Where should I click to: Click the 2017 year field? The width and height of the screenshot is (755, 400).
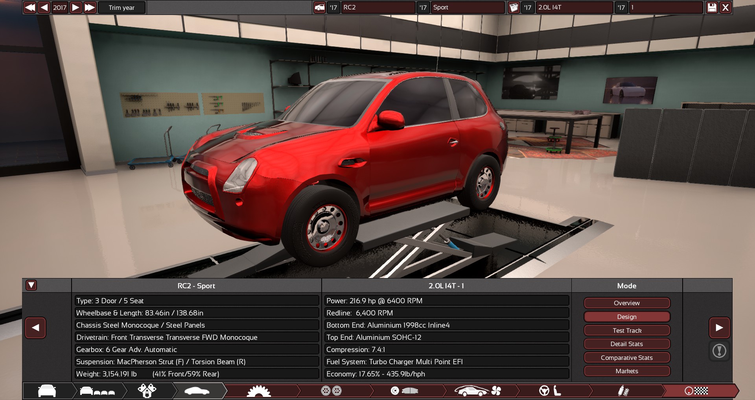tap(60, 7)
